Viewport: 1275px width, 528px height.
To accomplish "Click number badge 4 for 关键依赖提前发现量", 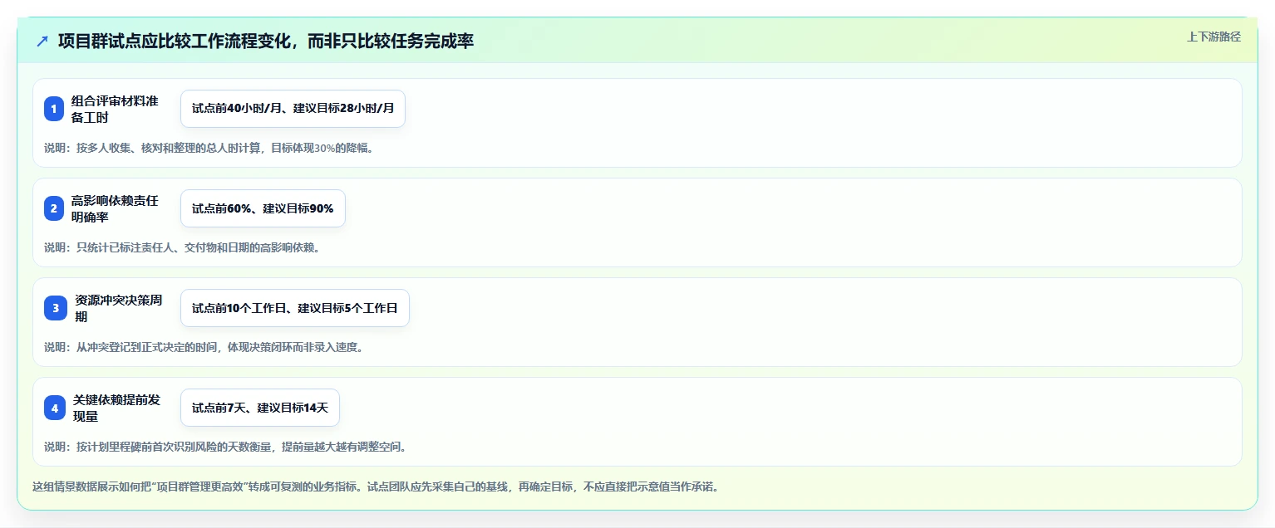I will tap(54, 408).
